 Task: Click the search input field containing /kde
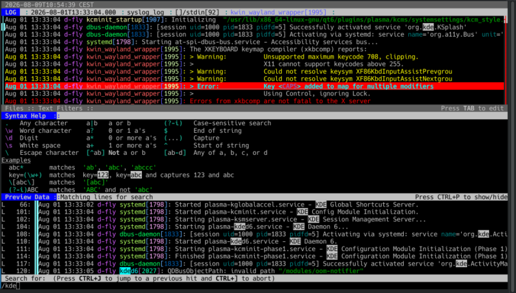254,286
